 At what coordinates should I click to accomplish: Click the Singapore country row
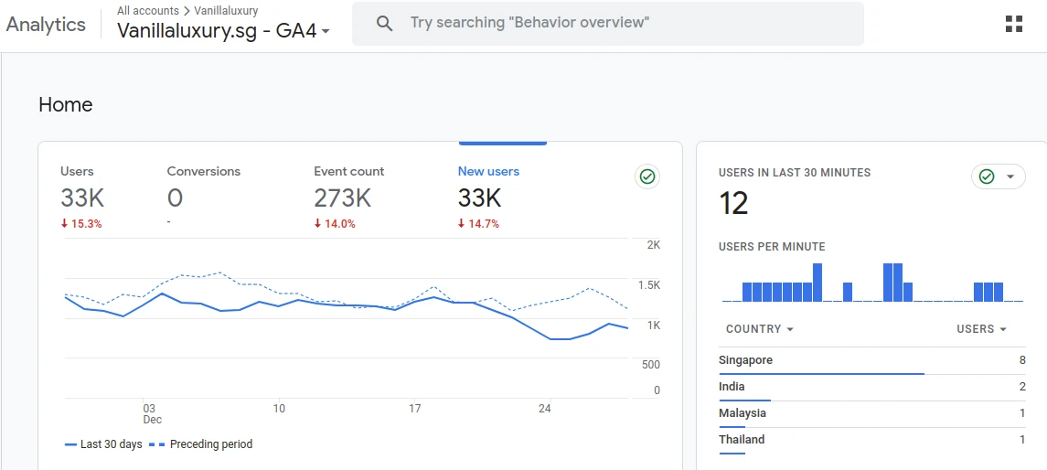[x=872, y=361]
